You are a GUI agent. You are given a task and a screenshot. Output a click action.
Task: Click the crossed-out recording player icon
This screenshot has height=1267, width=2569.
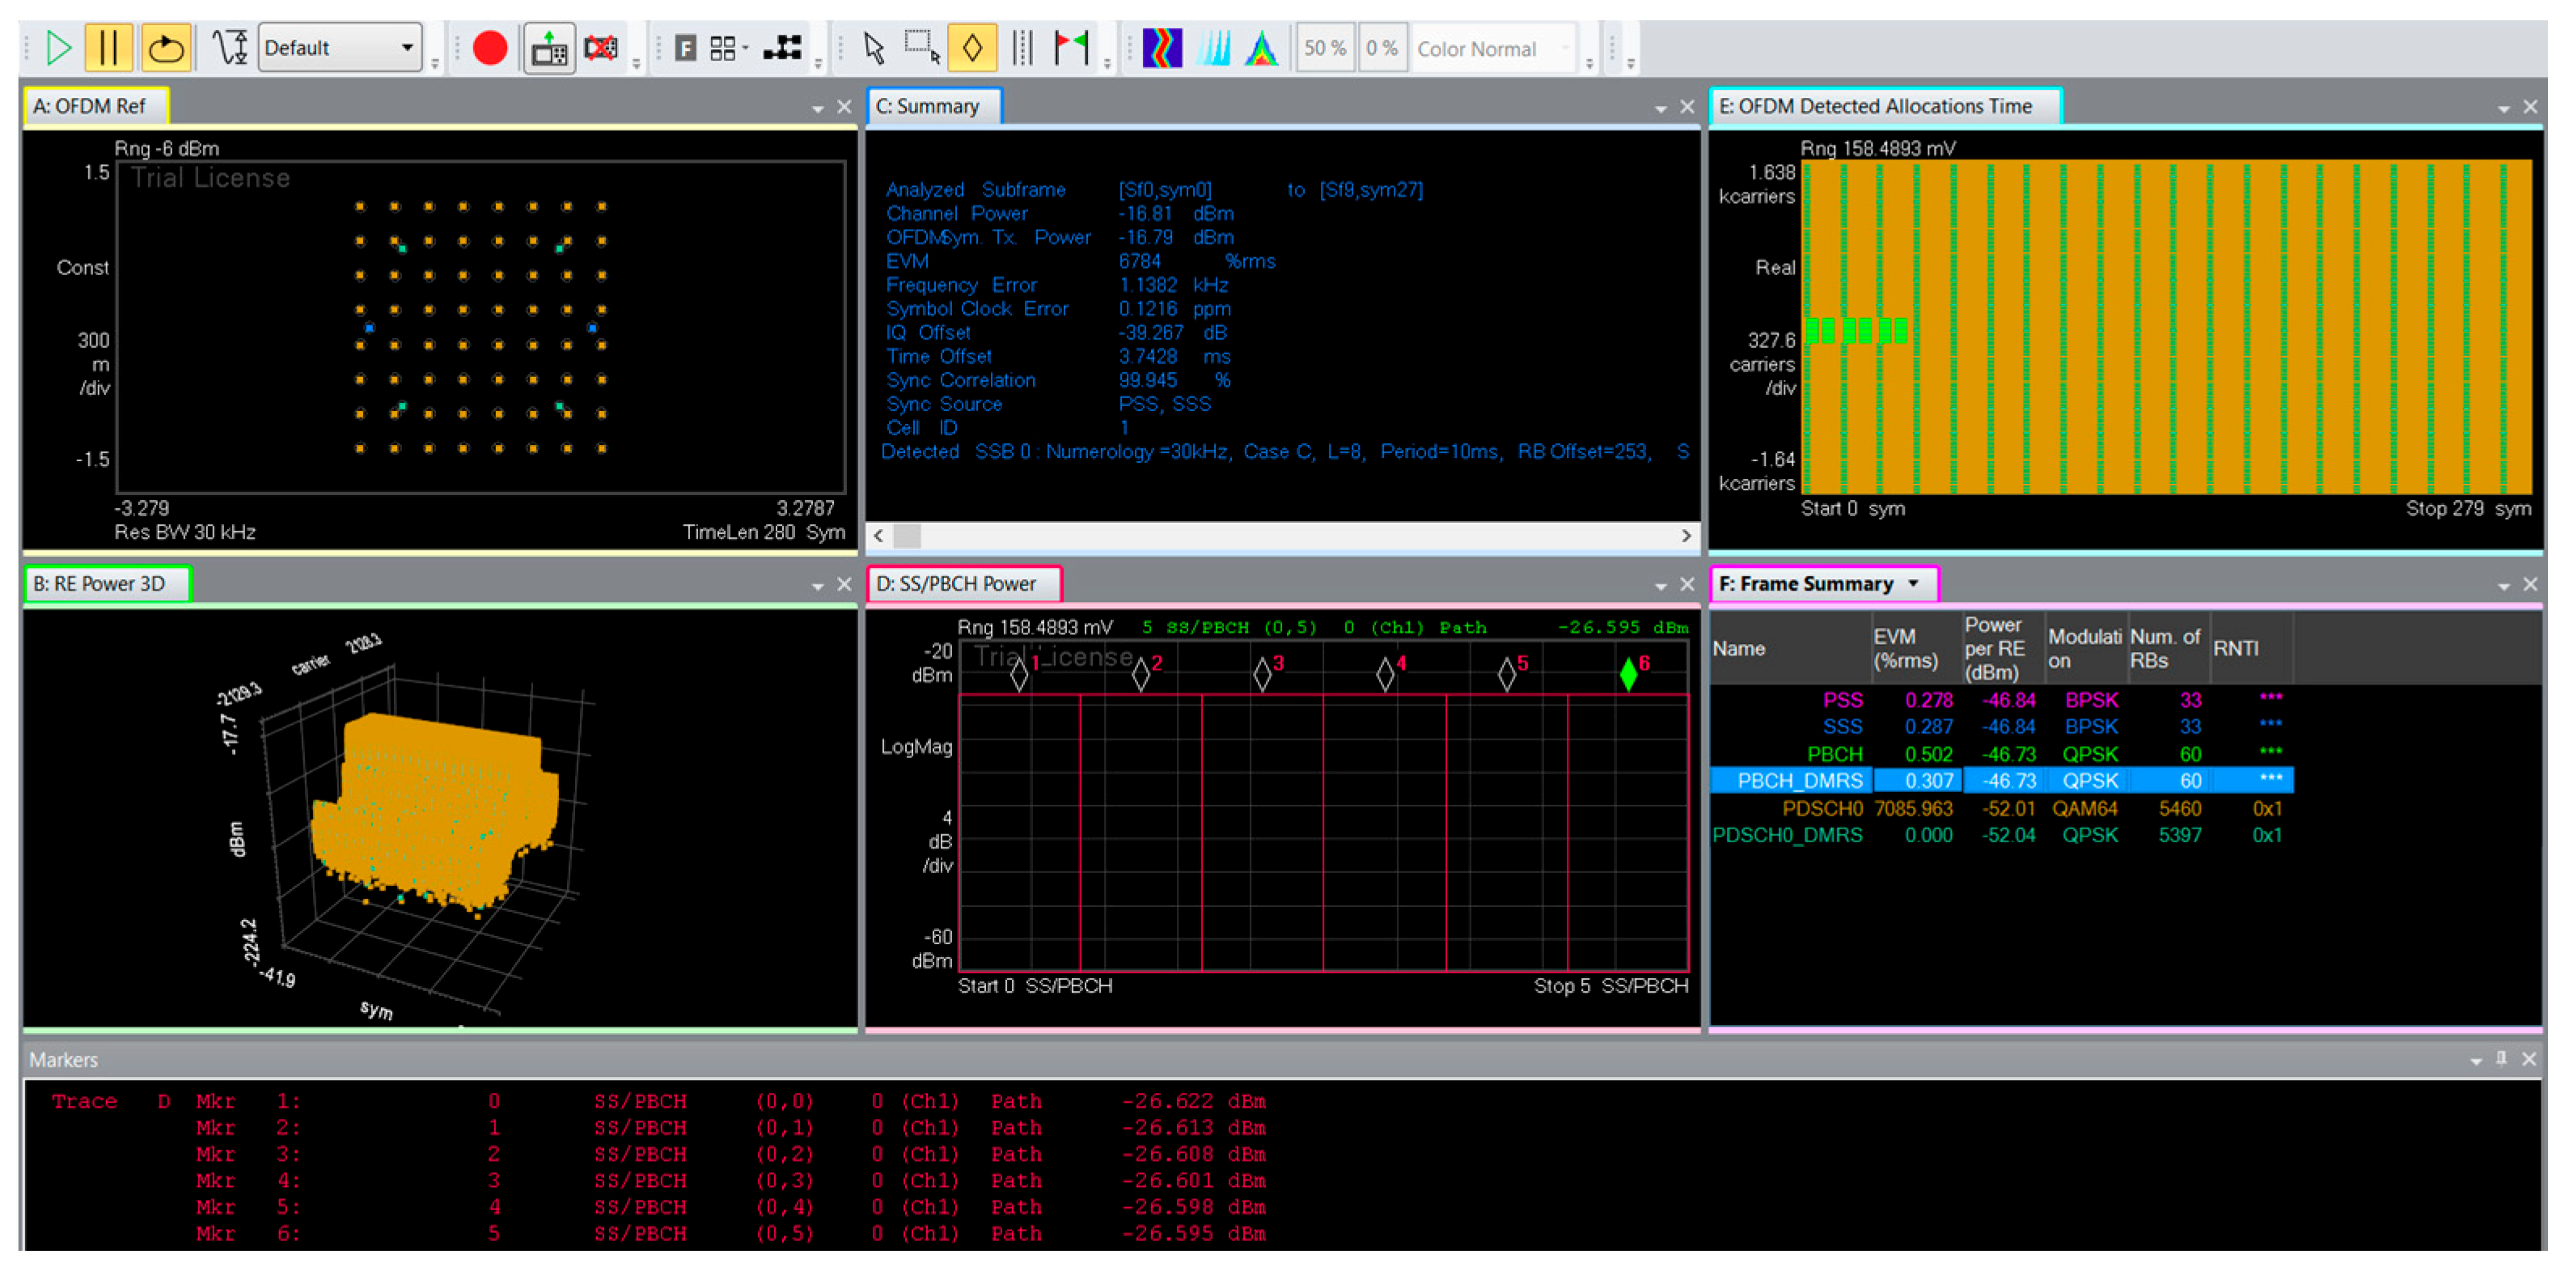[x=600, y=48]
